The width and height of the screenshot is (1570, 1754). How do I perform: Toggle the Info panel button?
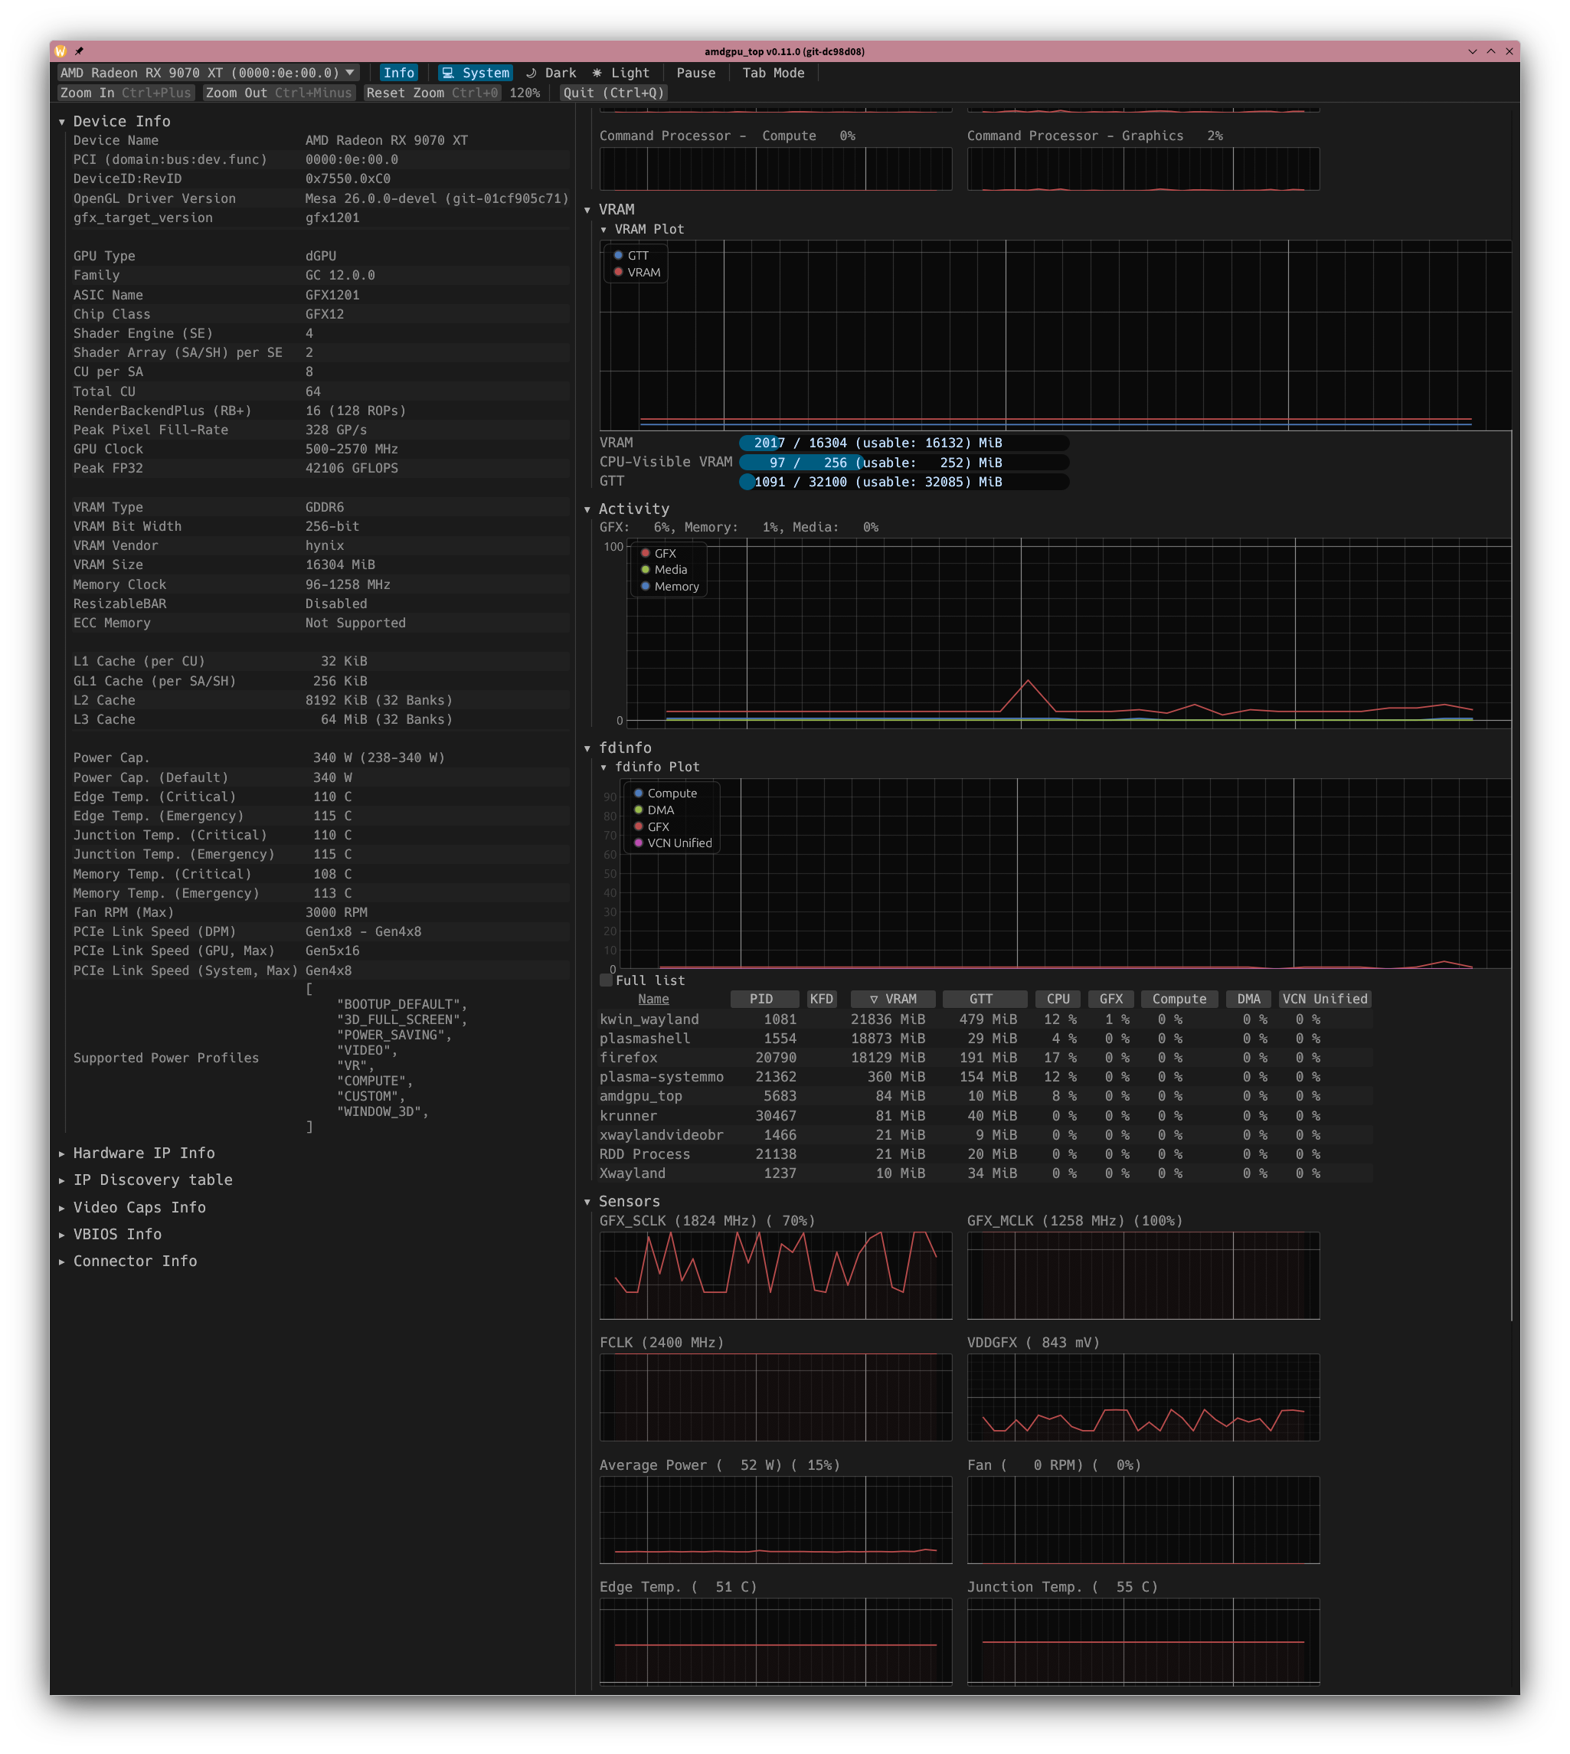[398, 74]
